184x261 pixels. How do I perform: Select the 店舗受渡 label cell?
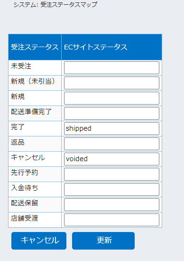[35, 220]
